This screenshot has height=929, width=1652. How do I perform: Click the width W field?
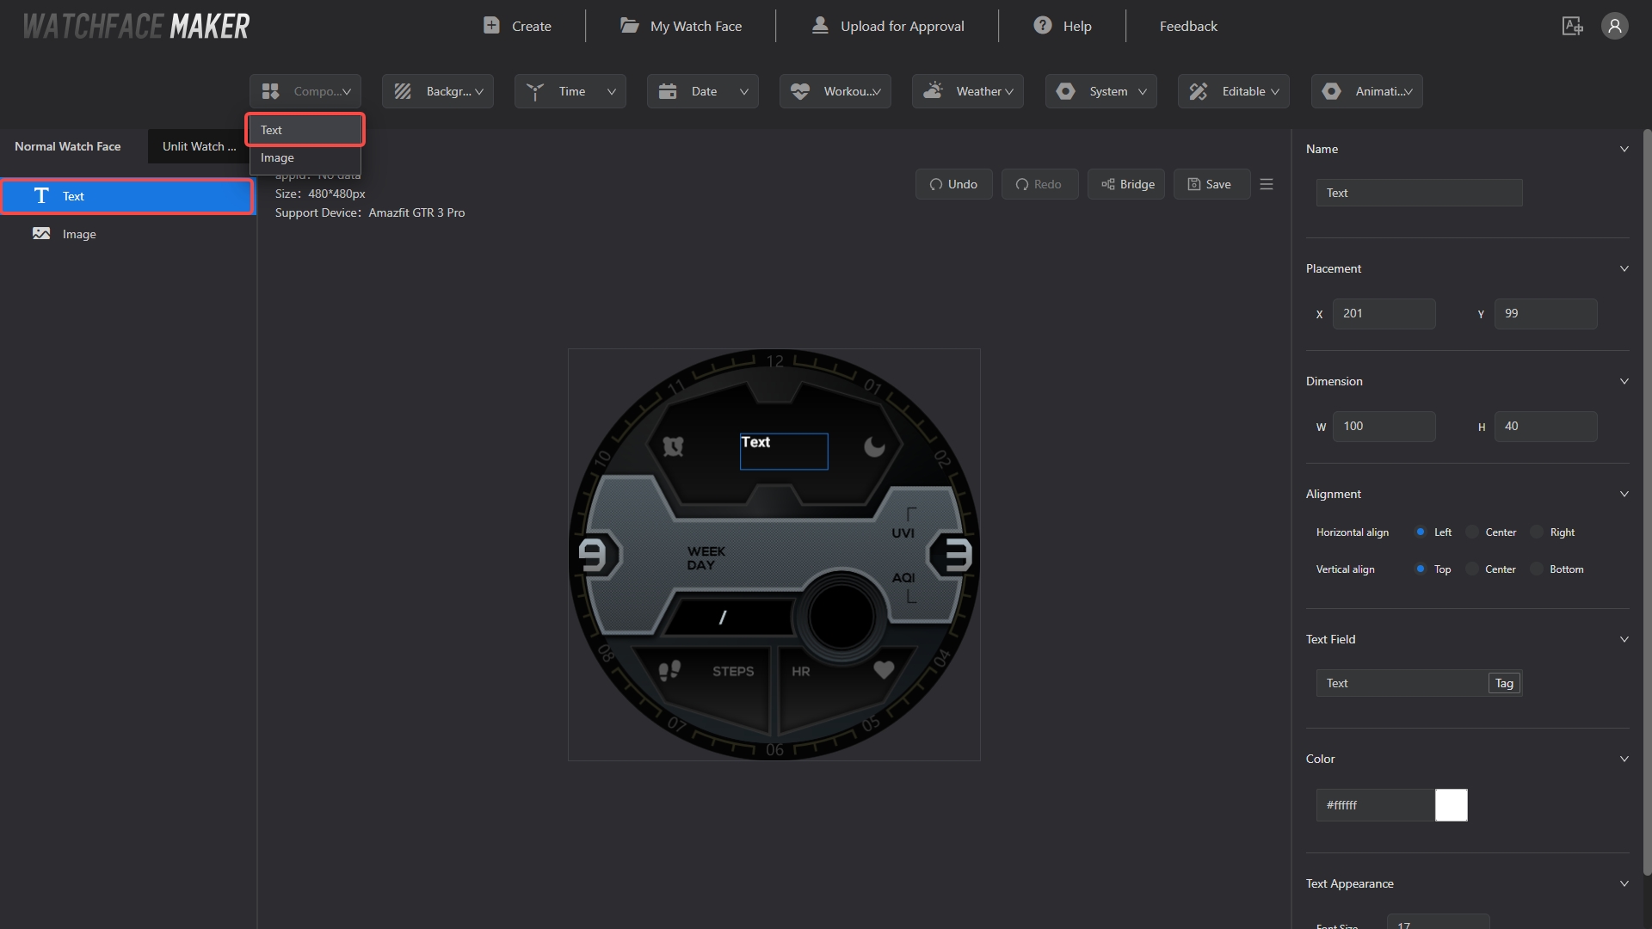(1384, 426)
